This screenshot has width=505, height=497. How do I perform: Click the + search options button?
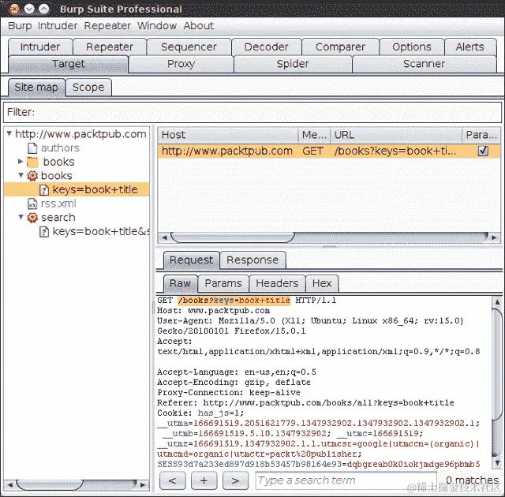pyautogui.click(x=204, y=481)
